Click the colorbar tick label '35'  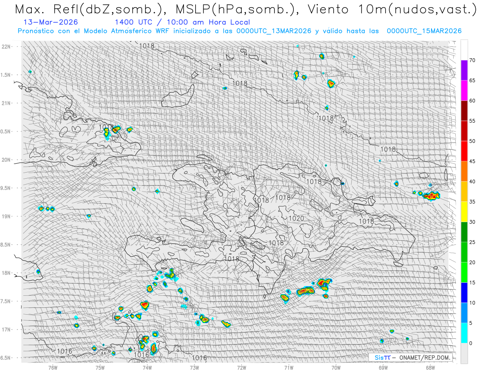pos(473,202)
